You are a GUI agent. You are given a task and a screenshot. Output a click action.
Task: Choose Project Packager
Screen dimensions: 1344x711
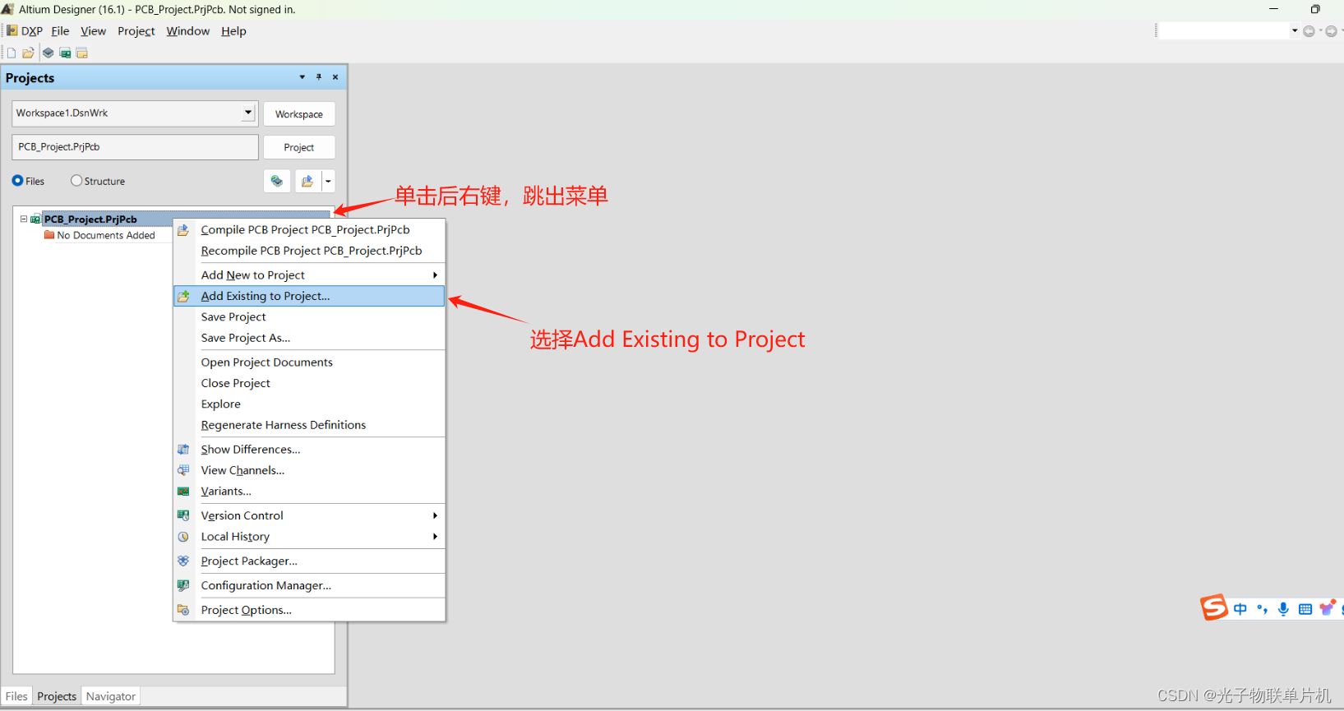tap(309, 561)
